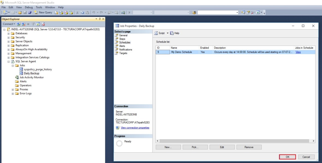The width and height of the screenshot is (322, 163).
Task: Expand the Error Logs node
Action: click(x=13, y=93)
